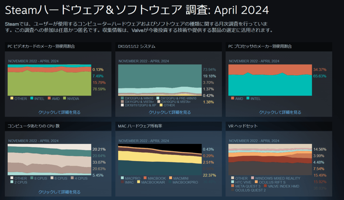Click the 22.37% value in Mac panel
This screenshot has width=344, height=200.
point(209,175)
